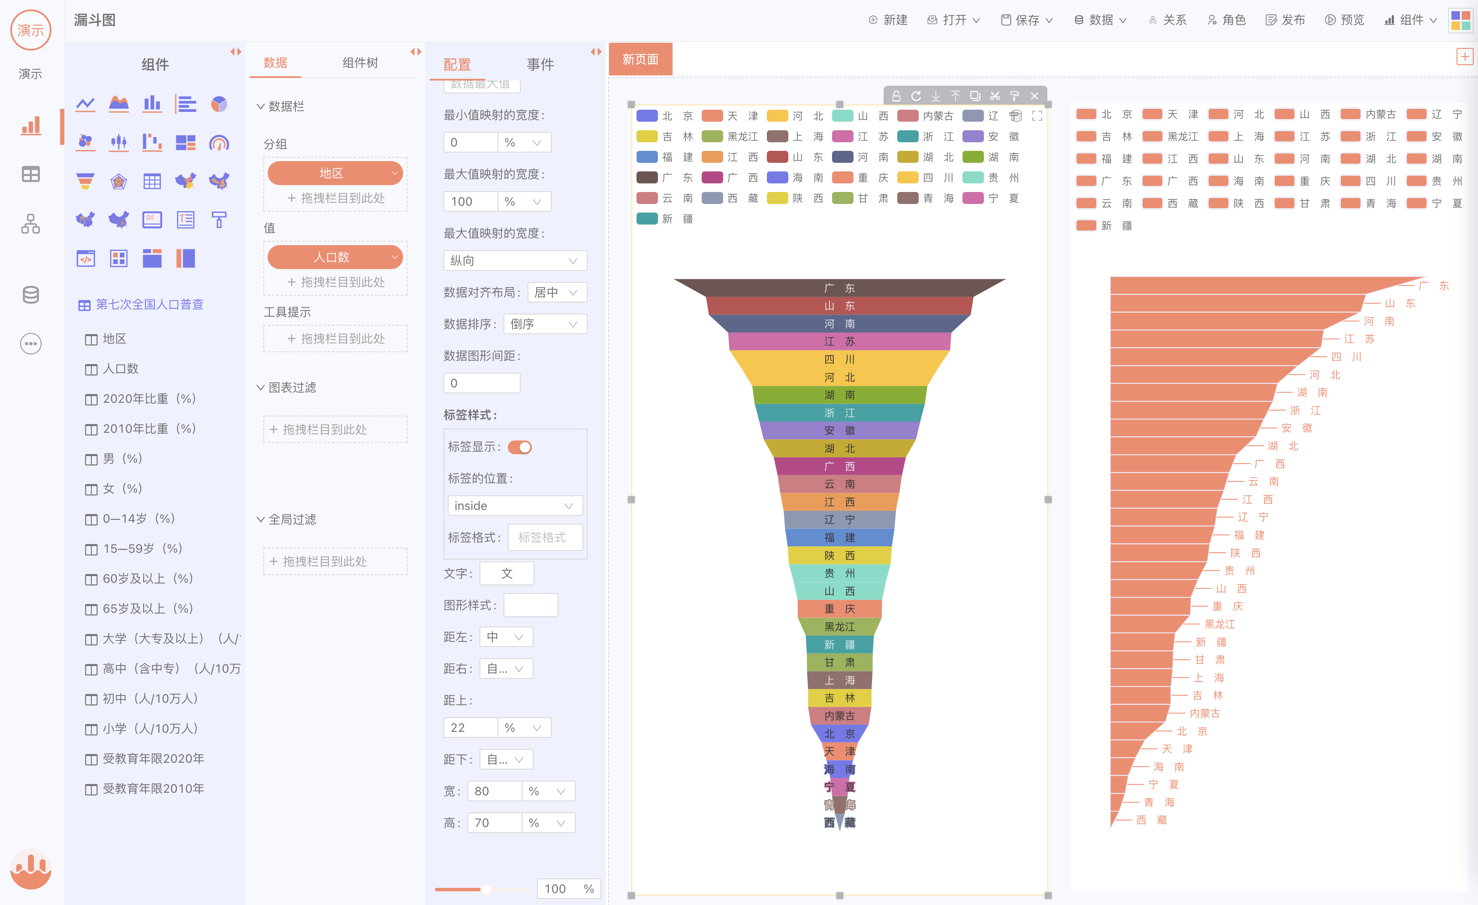Click the 新建 button
Viewport: 1478px width, 905px height.
pyautogui.click(x=888, y=20)
